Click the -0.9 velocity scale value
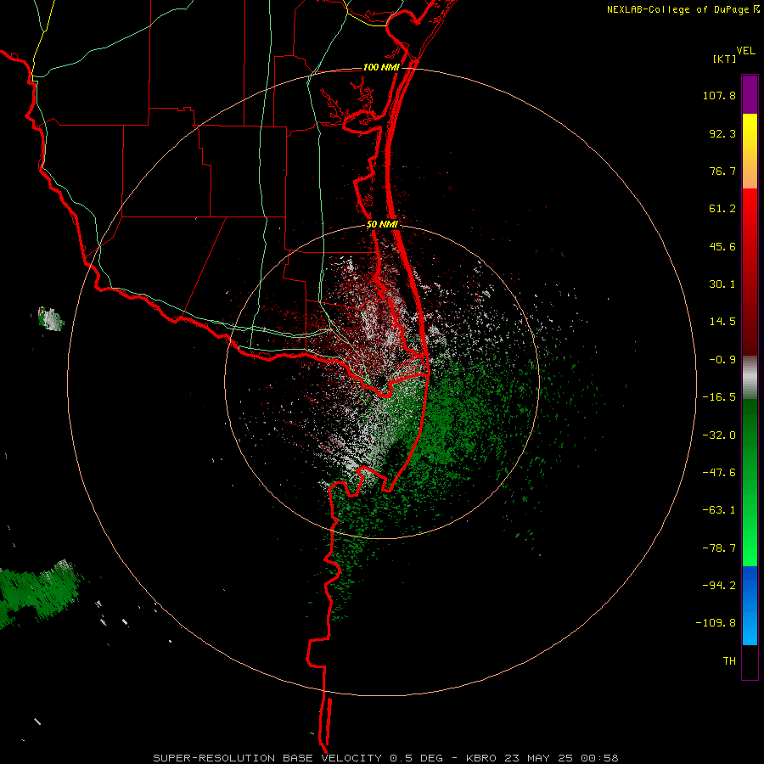764x764 pixels. tap(722, 360)
